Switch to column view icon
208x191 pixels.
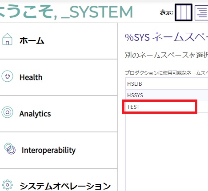[184, 12]
